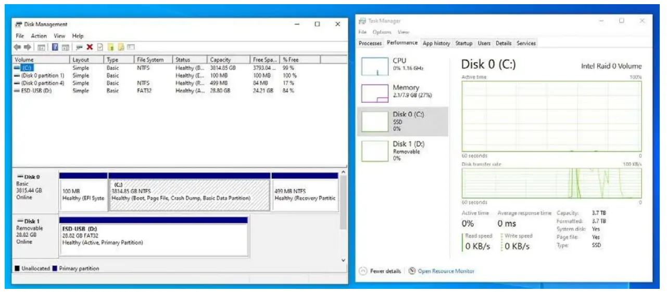Select CPU in the performance sidebar
667x292 pixels.
point(402,67)
